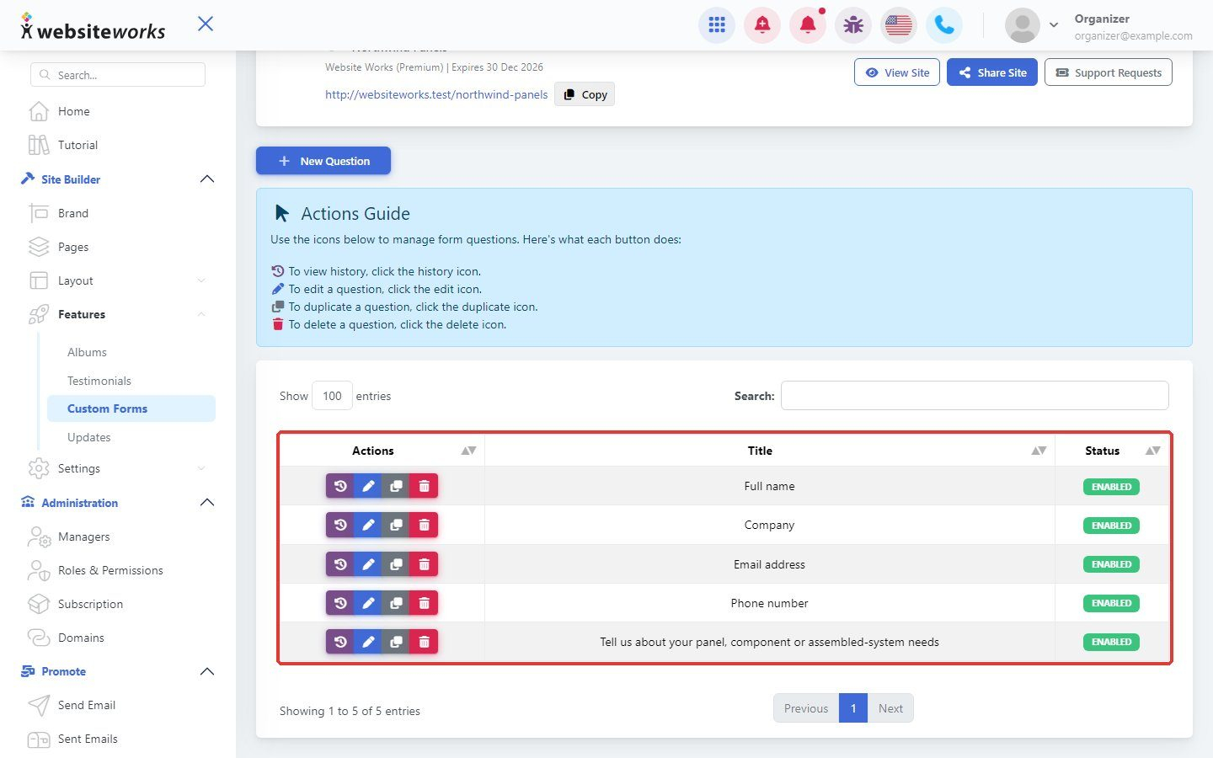Select Custom Forms menu item
Screen dimensions: 1213x758
click(x=131, y=408)
